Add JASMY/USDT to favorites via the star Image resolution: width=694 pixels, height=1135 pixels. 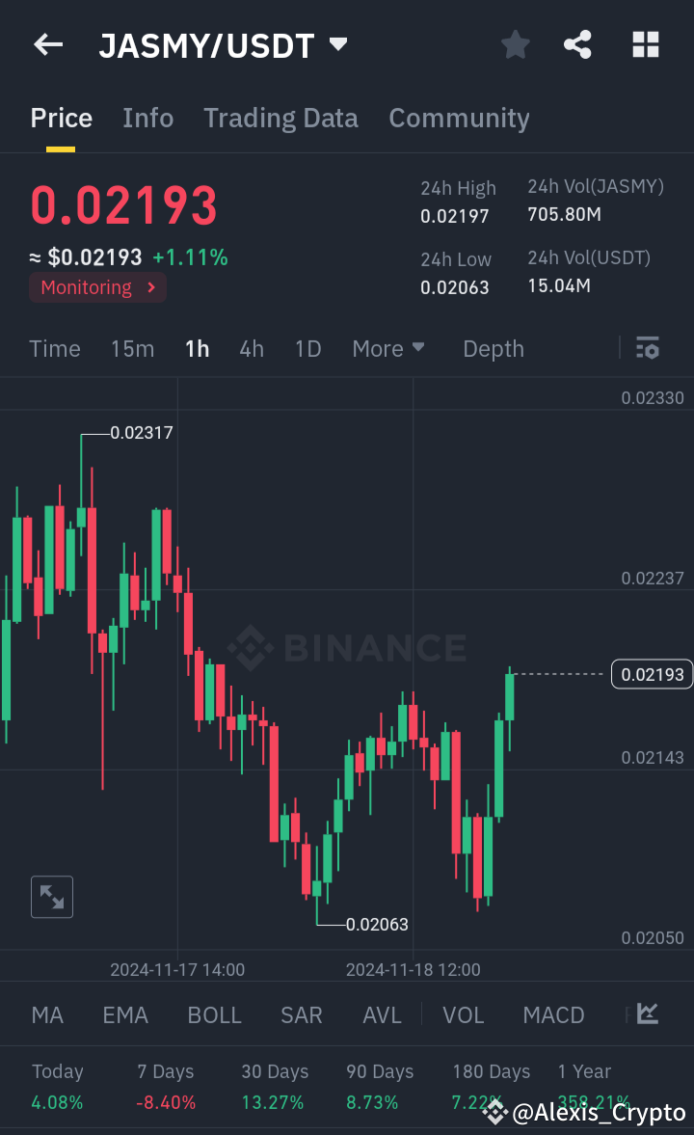click(515, 44)
